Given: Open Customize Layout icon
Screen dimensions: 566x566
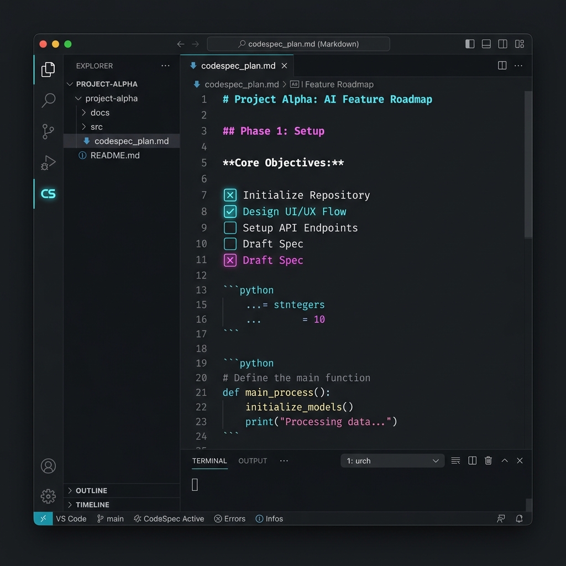Looking at the screenshot, I should point(520,44).
